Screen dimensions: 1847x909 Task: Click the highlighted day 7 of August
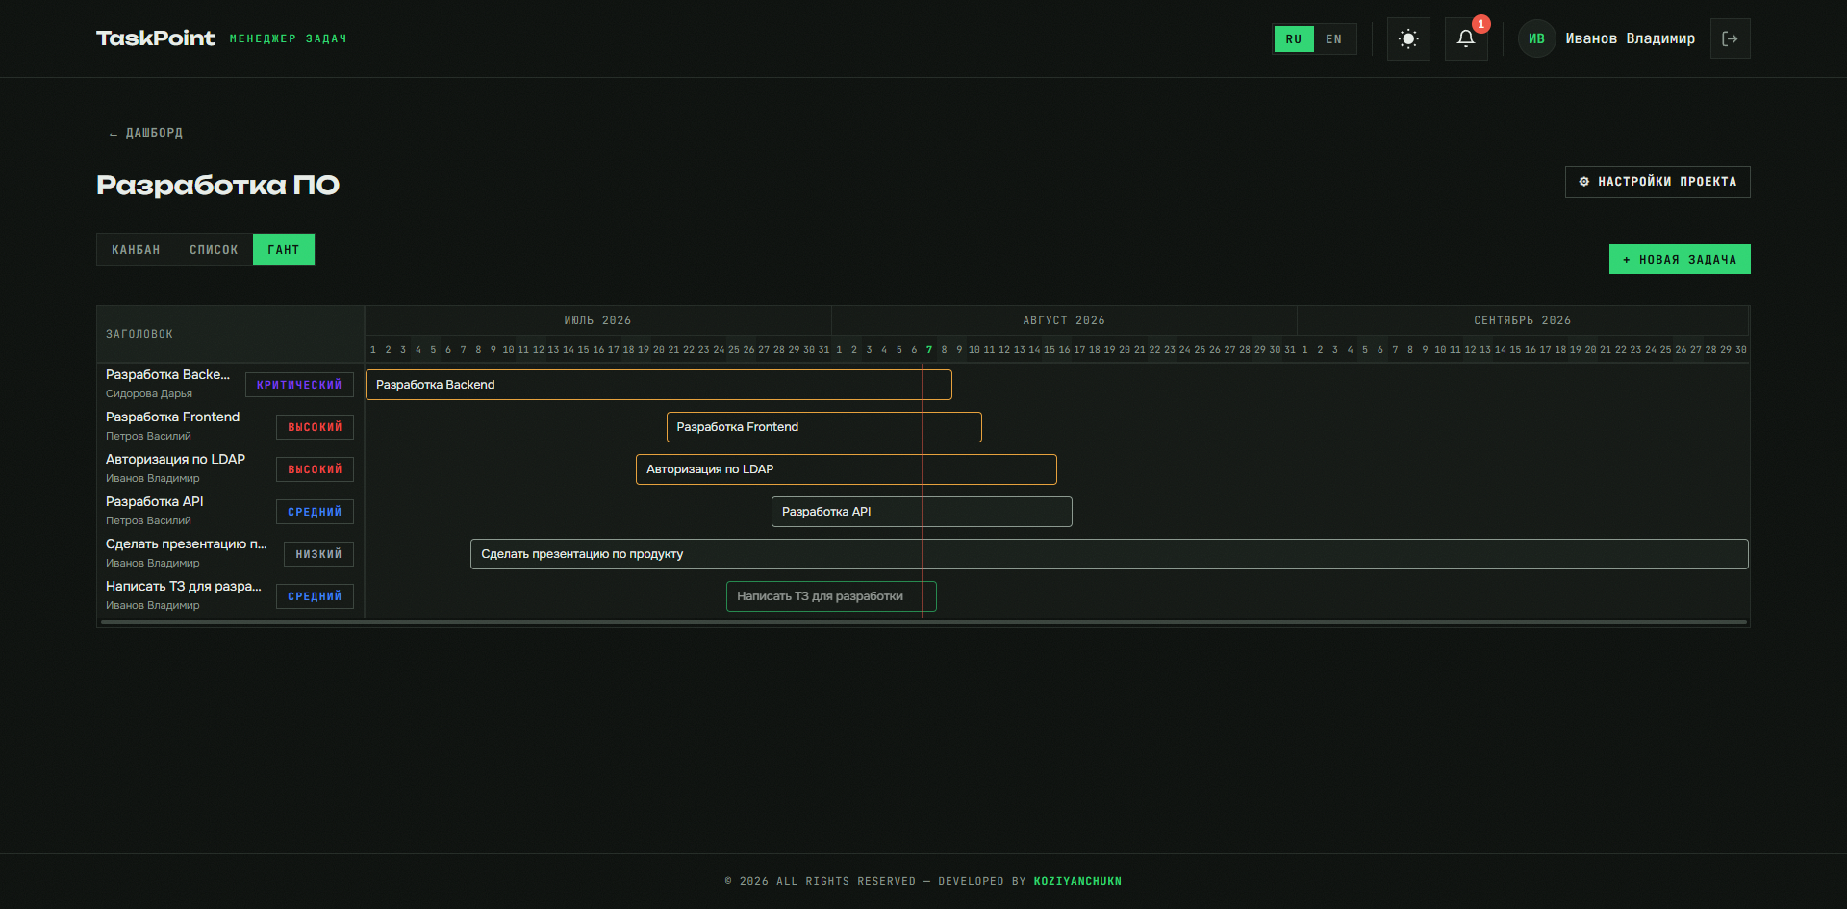929,350
